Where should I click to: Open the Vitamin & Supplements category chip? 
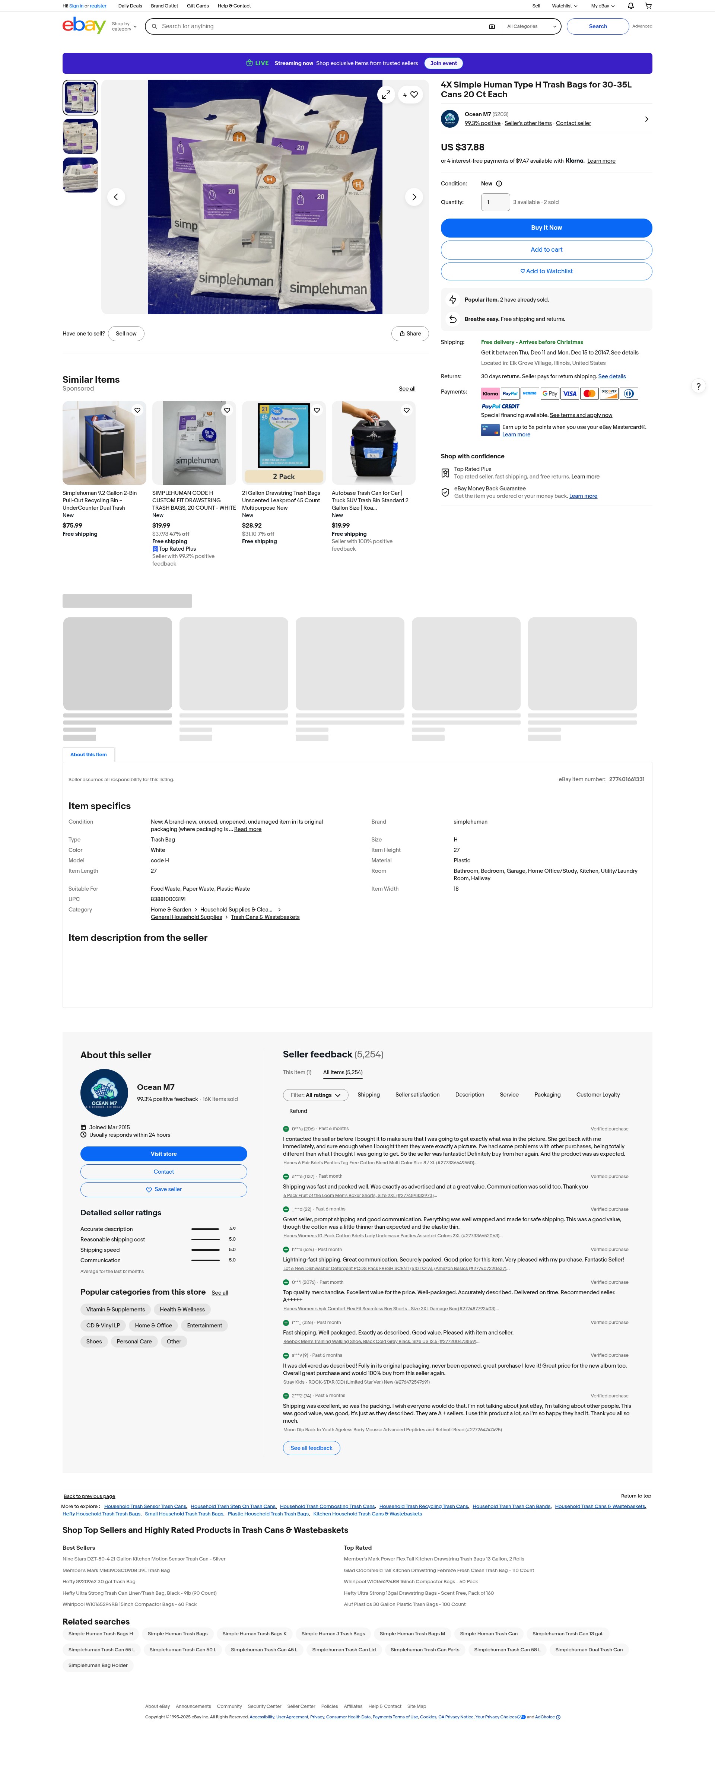(115, 1310)
